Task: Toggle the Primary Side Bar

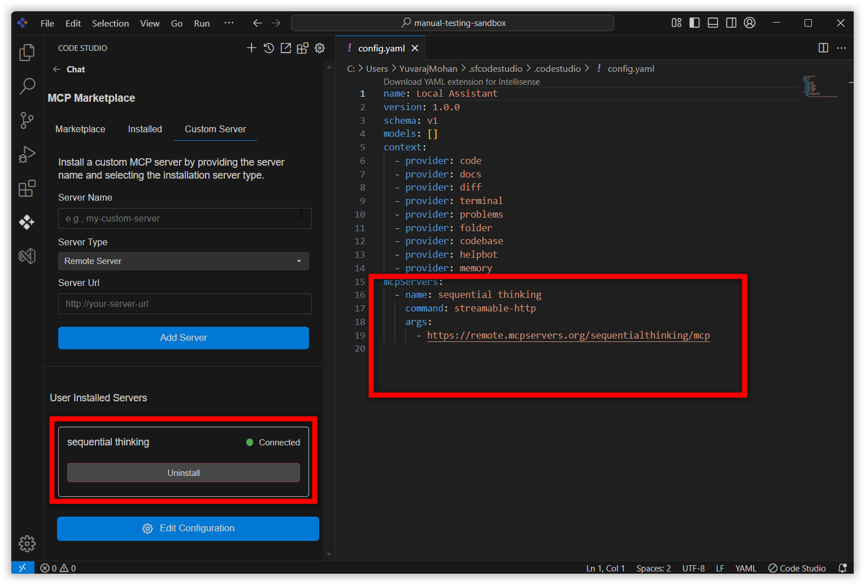Action: (x=694, y=23)
